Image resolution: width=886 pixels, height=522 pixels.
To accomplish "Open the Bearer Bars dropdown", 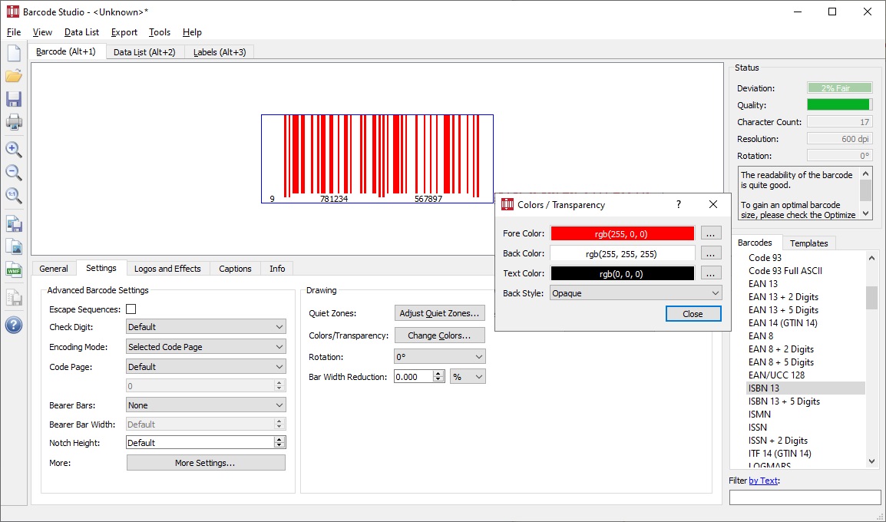I will tap(206, 405).
